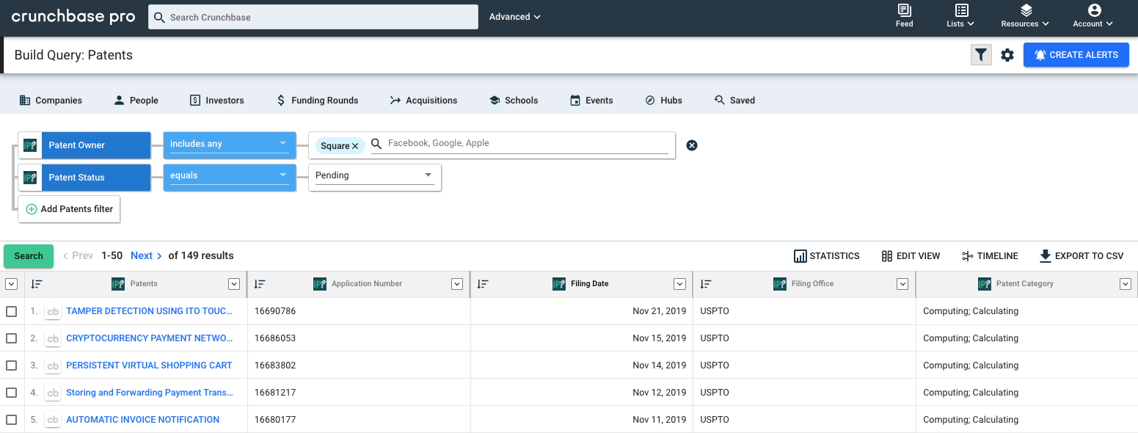Switch to the Schools tab

pyautogui.click(x=514, y=101)
